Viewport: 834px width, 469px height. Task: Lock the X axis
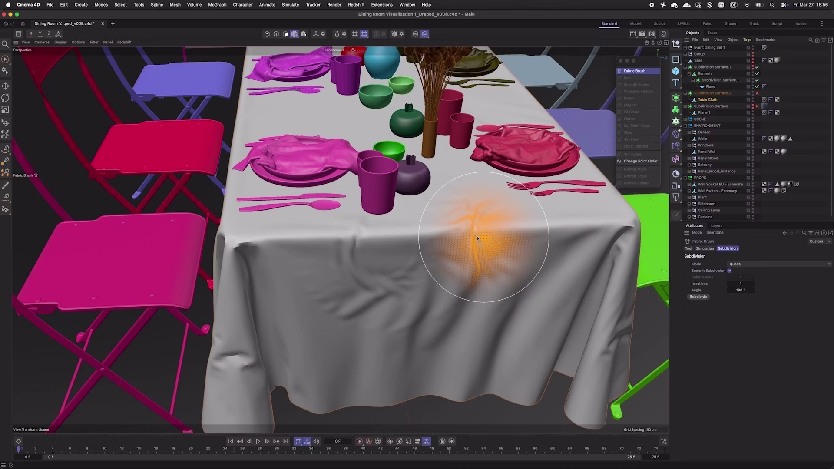31,34
